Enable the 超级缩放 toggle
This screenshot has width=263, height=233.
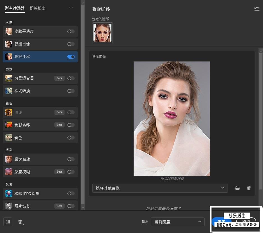[x=71, y=159]
